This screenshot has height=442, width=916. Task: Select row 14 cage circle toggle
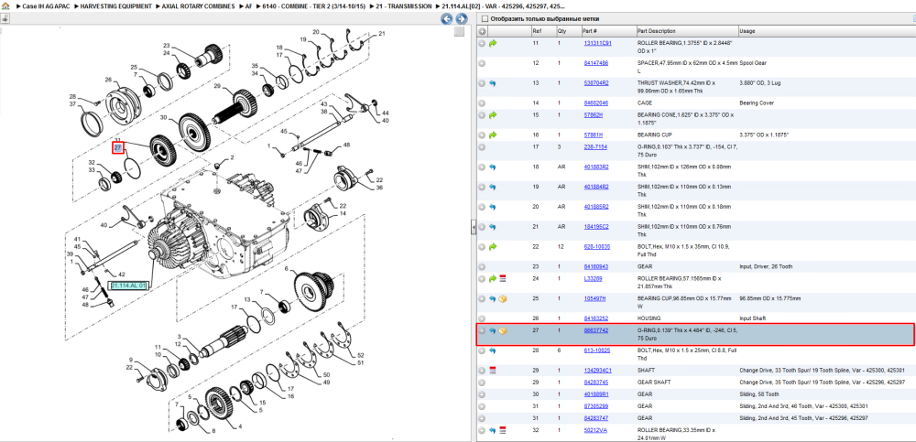[482, 103]
